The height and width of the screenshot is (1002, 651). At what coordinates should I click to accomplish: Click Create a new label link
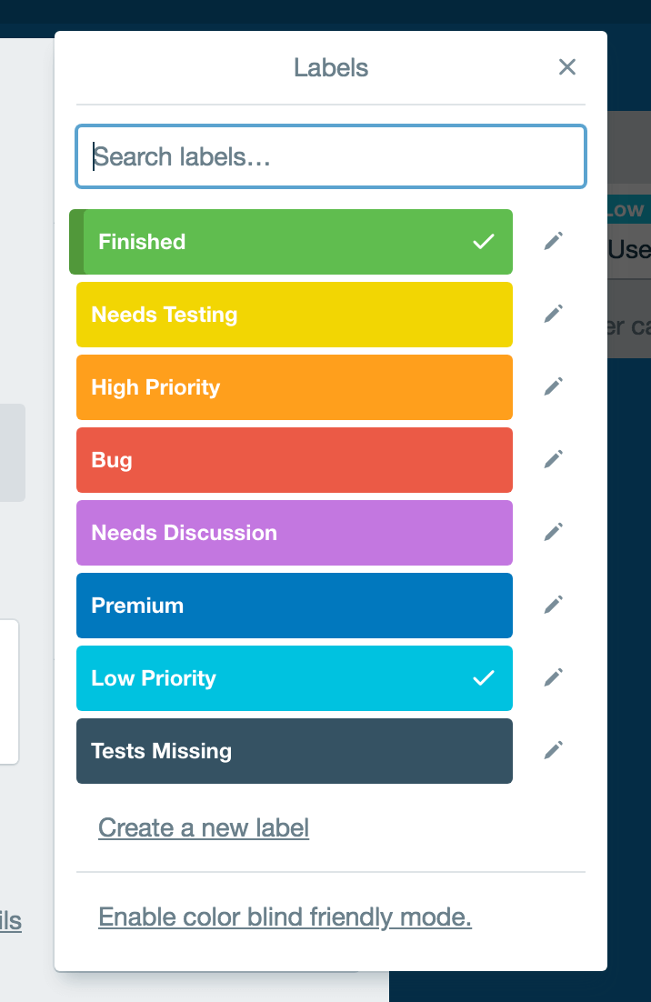(204, 828)
